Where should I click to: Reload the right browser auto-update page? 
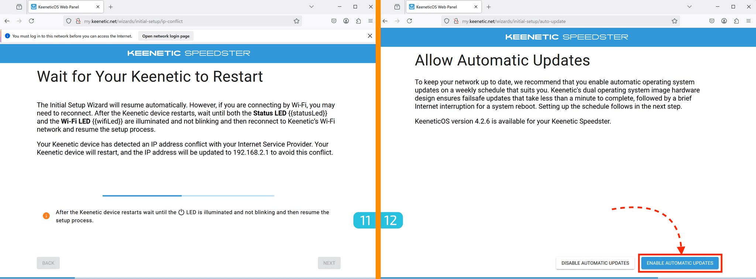[x=409, y=21]
